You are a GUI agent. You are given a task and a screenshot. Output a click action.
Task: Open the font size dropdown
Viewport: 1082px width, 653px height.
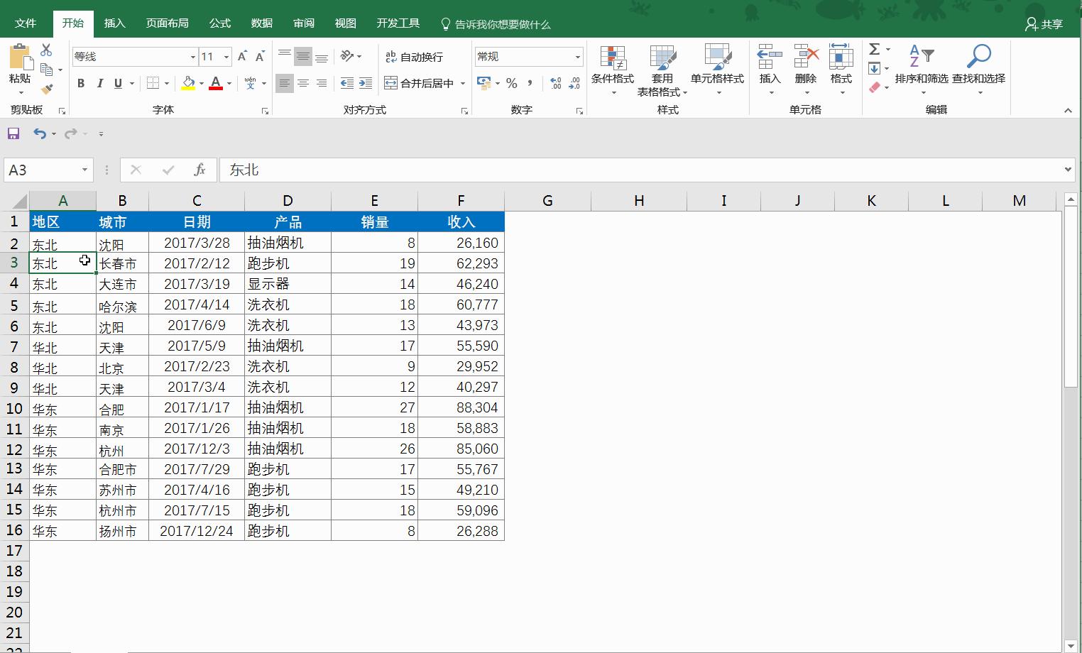(226, 57)
